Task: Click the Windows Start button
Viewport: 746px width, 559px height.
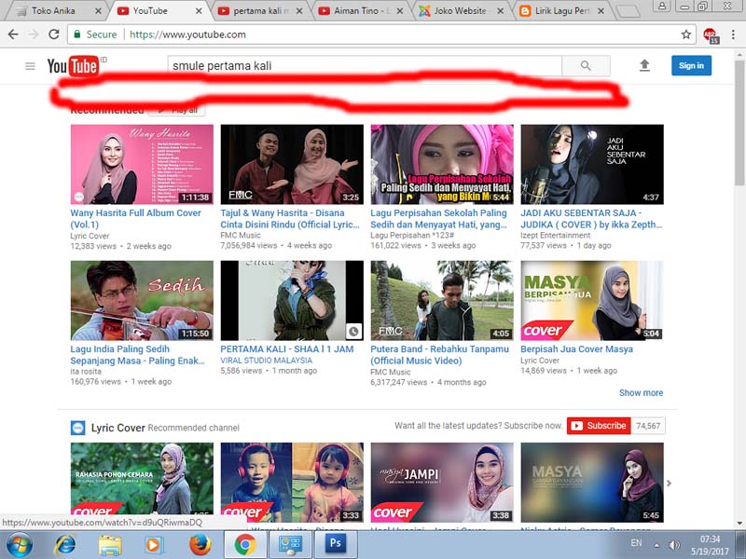Action: point(19,544)
